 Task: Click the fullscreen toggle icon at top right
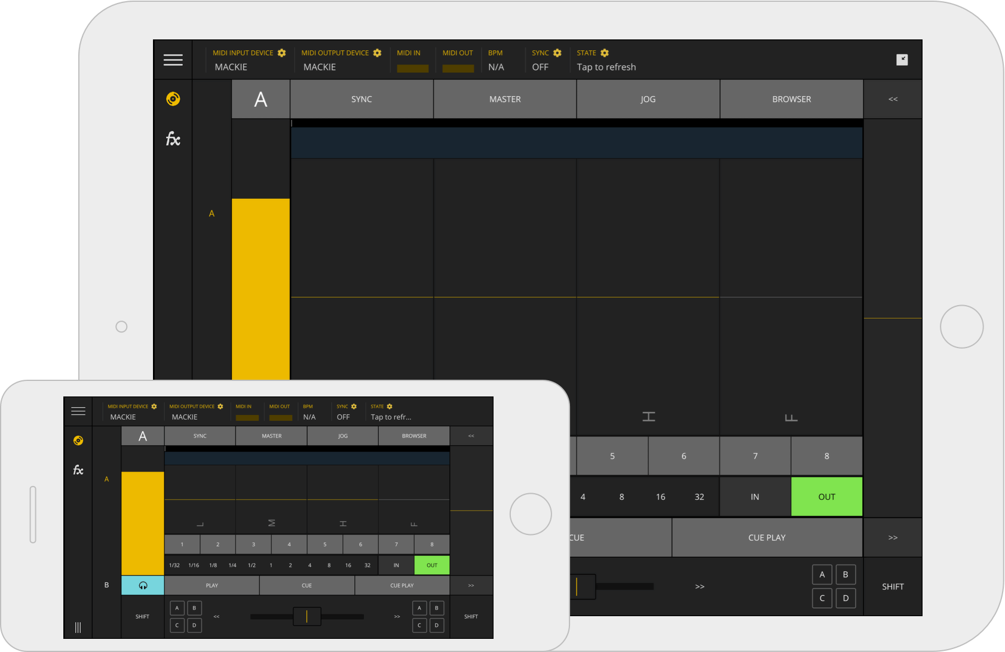[x=902, y=60]
